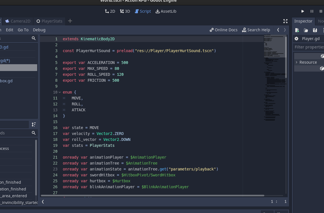The width and height of the screenshot is (324, 213).
Task: Click the search icon above the script list
Action: click(x=33, y=38)
